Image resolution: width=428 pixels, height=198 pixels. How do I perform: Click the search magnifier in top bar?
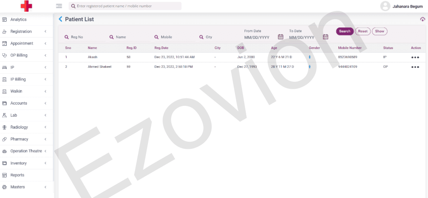click(73, 6)
